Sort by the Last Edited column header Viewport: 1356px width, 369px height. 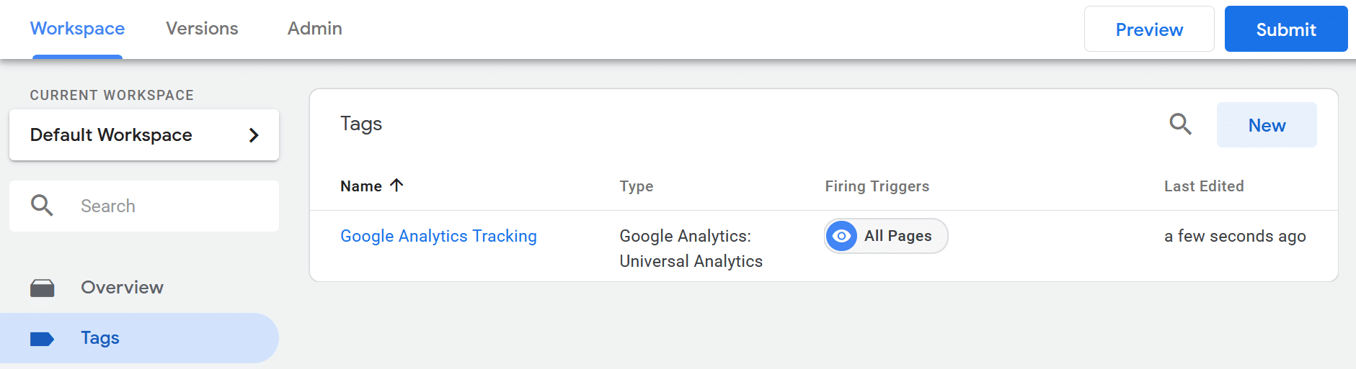pos(1204,186)
